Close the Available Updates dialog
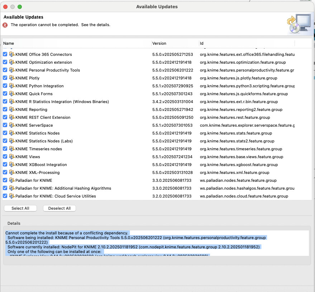 coord(5,7)
